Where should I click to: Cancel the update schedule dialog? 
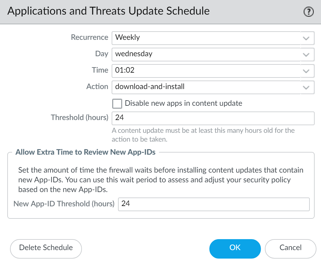[x=290, y=248]
